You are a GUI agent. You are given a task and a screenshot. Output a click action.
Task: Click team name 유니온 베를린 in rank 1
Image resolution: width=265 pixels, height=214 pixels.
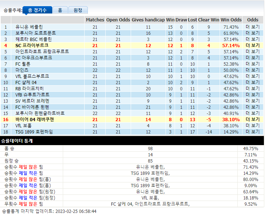pos(29,27)
